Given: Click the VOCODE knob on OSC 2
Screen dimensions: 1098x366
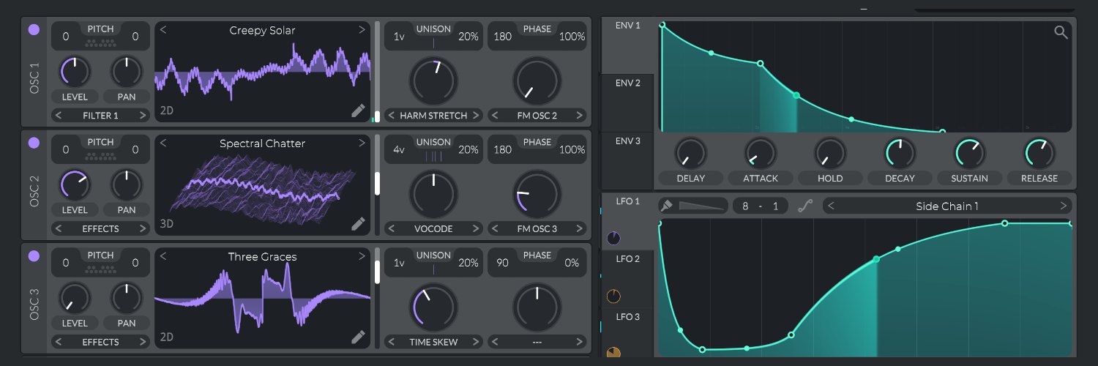Looking at the screenshot, I should point(433,194).
